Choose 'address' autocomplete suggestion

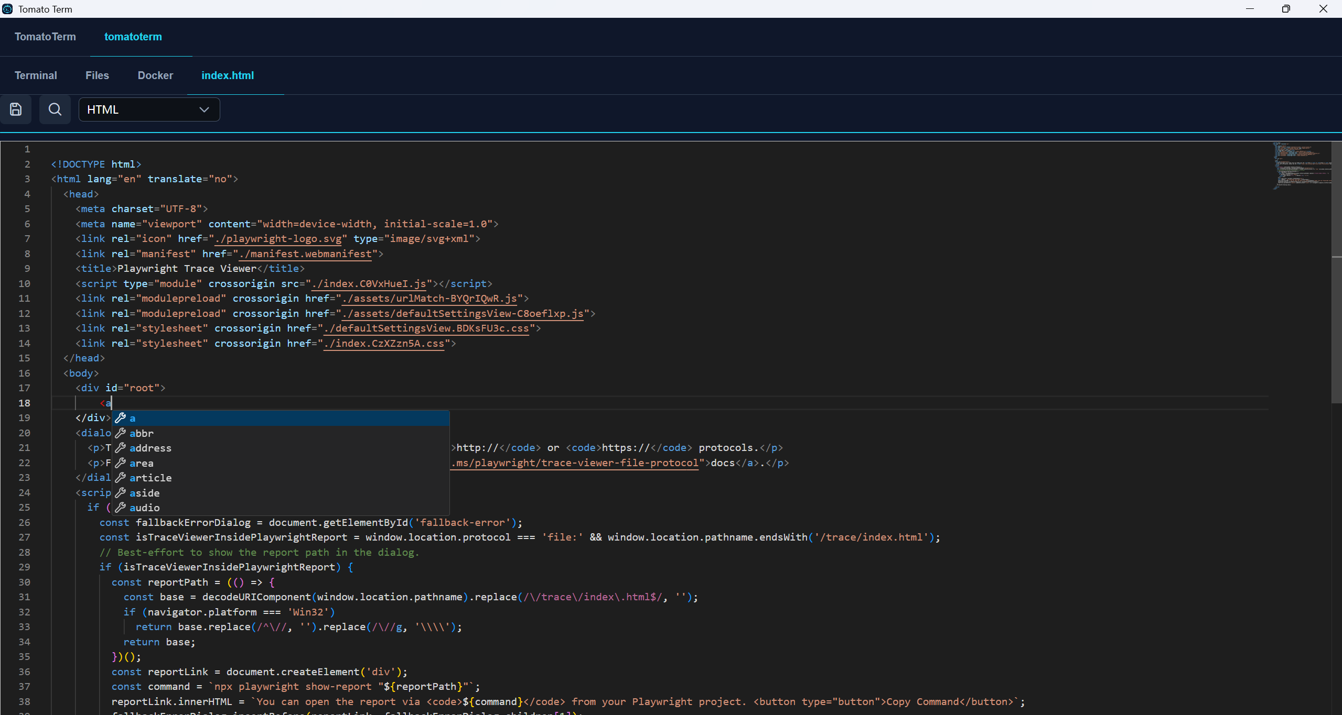click(x=281, y=448)
